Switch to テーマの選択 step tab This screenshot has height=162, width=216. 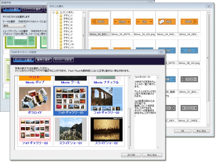(12, 9)
